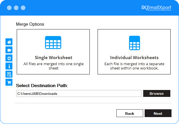Image resolution: width=179 pixels, height=124 pixels.
Task: Click the third title bar circle
Action: 23,8
